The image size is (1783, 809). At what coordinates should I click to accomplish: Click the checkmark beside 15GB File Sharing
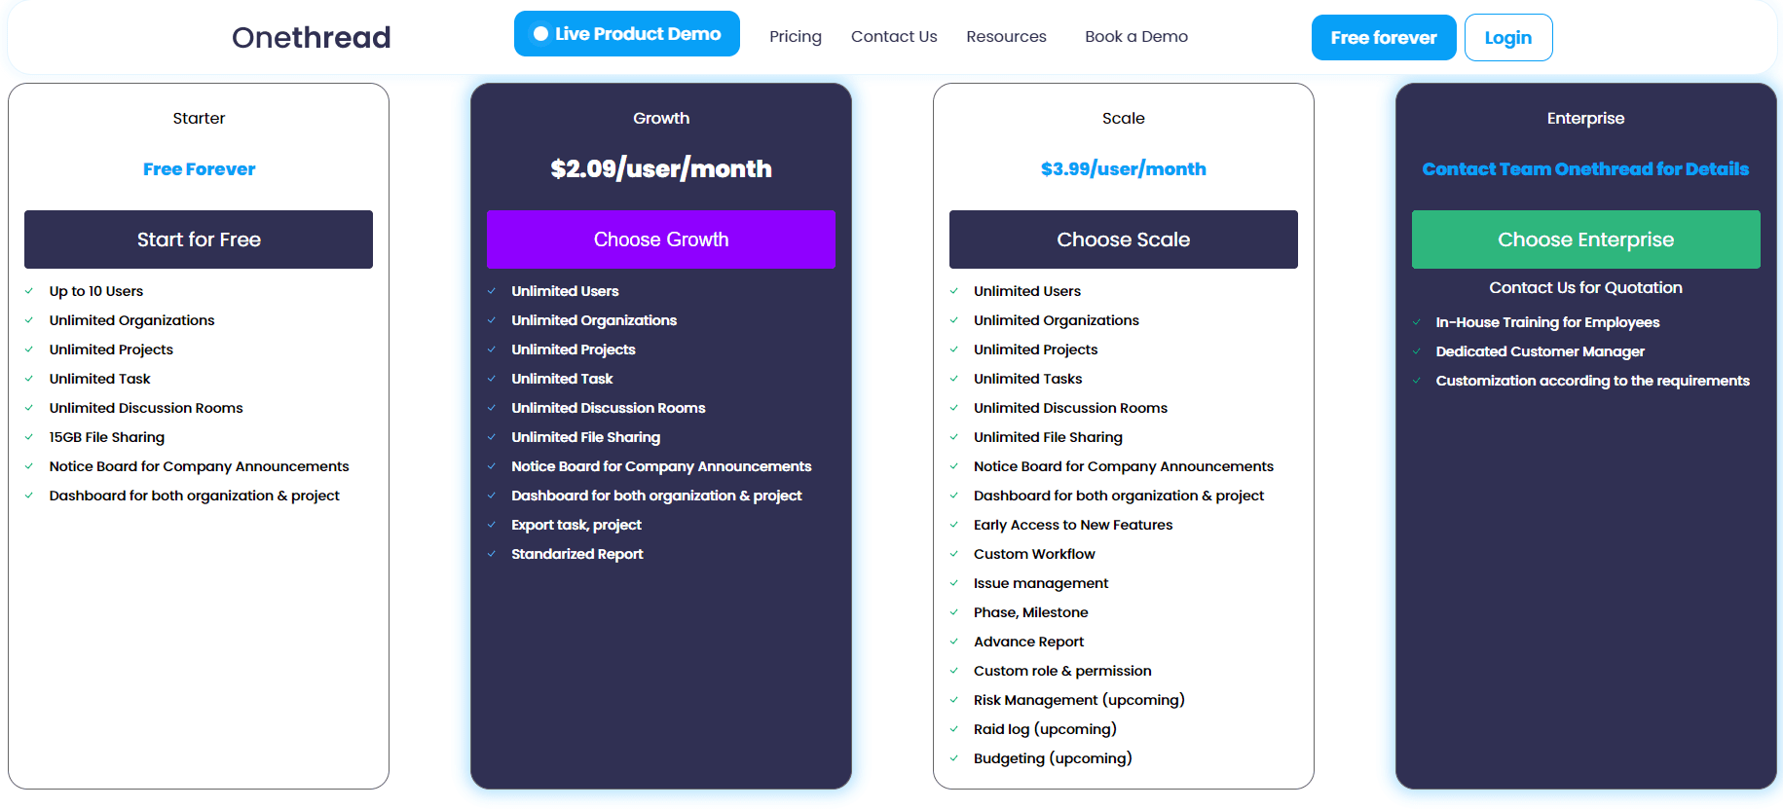[28, 437]
